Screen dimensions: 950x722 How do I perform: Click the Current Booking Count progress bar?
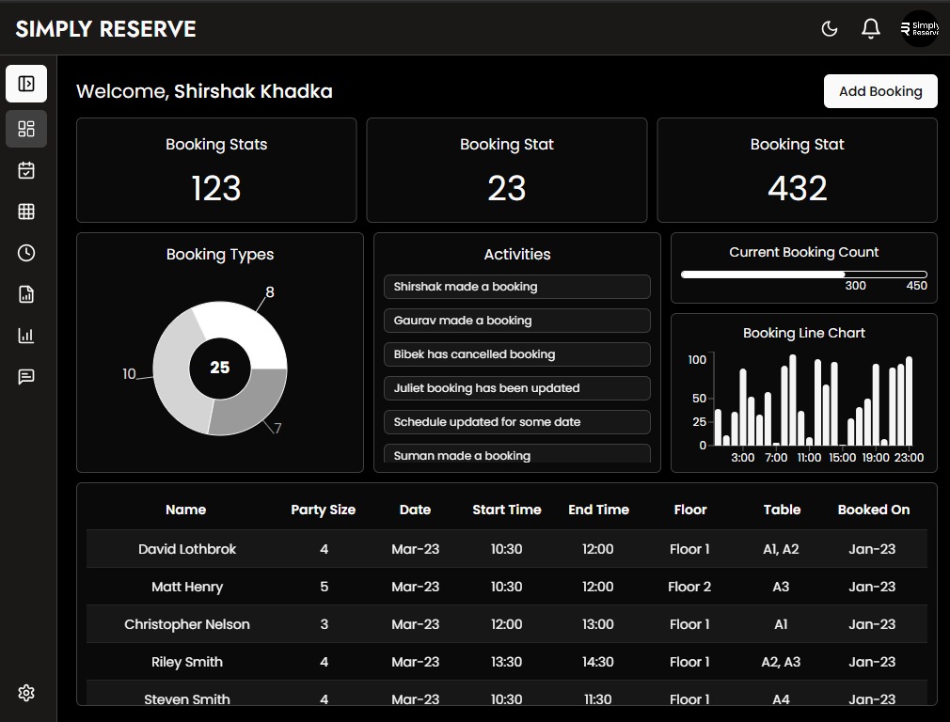pyautogui.click(x=803, y=275)
